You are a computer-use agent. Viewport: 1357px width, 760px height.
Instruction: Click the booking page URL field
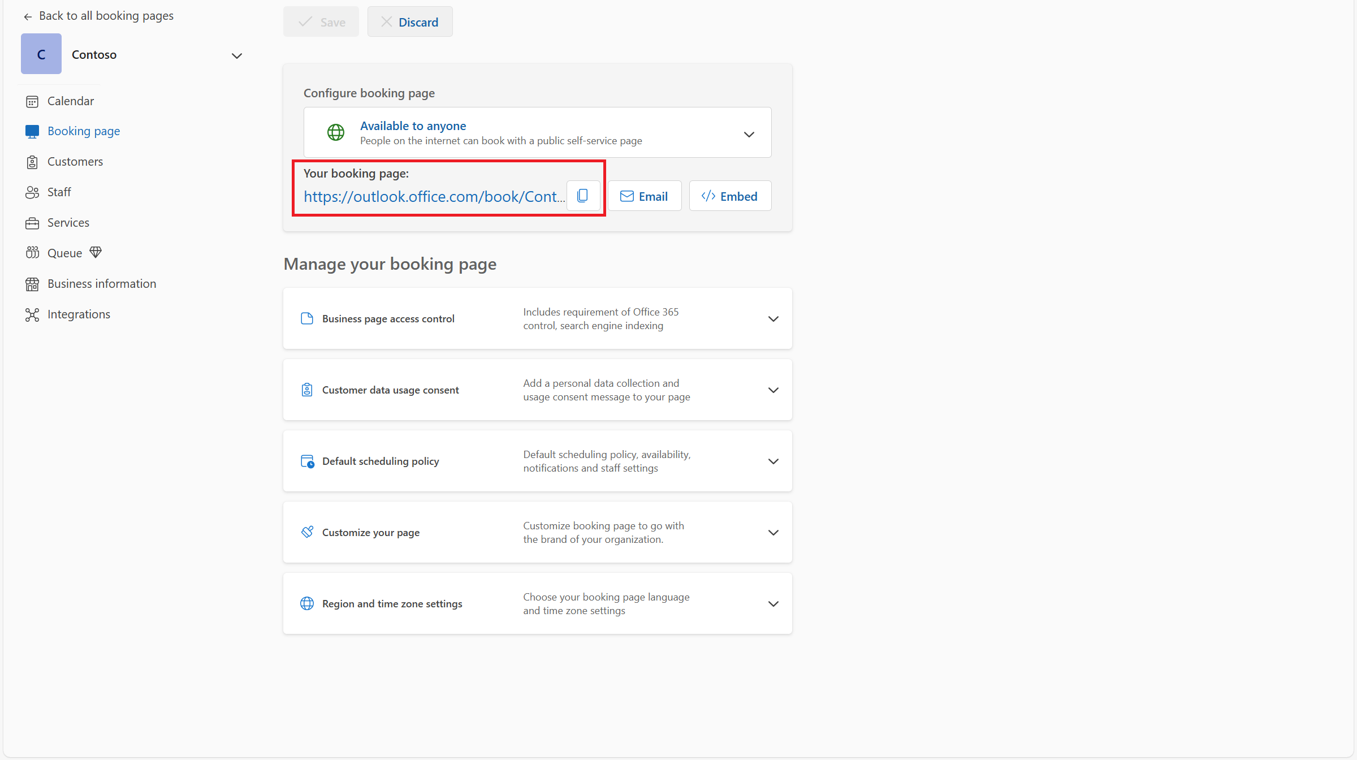pos(433,196)
